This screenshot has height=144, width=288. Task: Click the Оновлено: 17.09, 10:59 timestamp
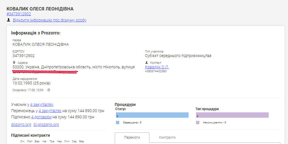pyautogui.click(x=28, y=90)
